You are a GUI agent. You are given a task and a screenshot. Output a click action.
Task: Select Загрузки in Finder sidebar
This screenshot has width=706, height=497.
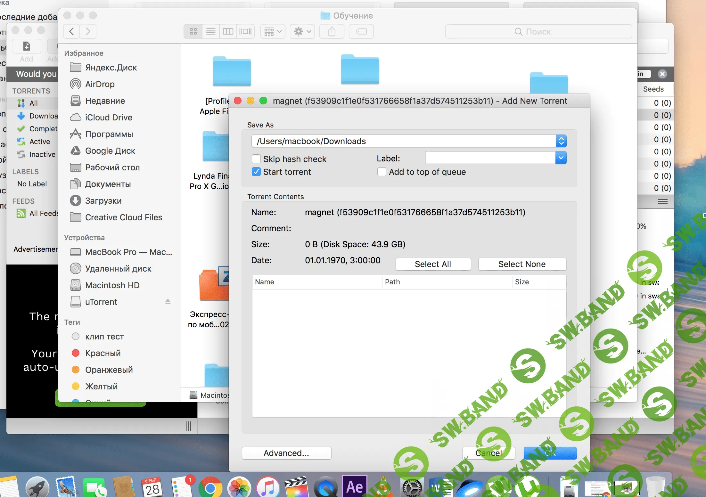103,201
